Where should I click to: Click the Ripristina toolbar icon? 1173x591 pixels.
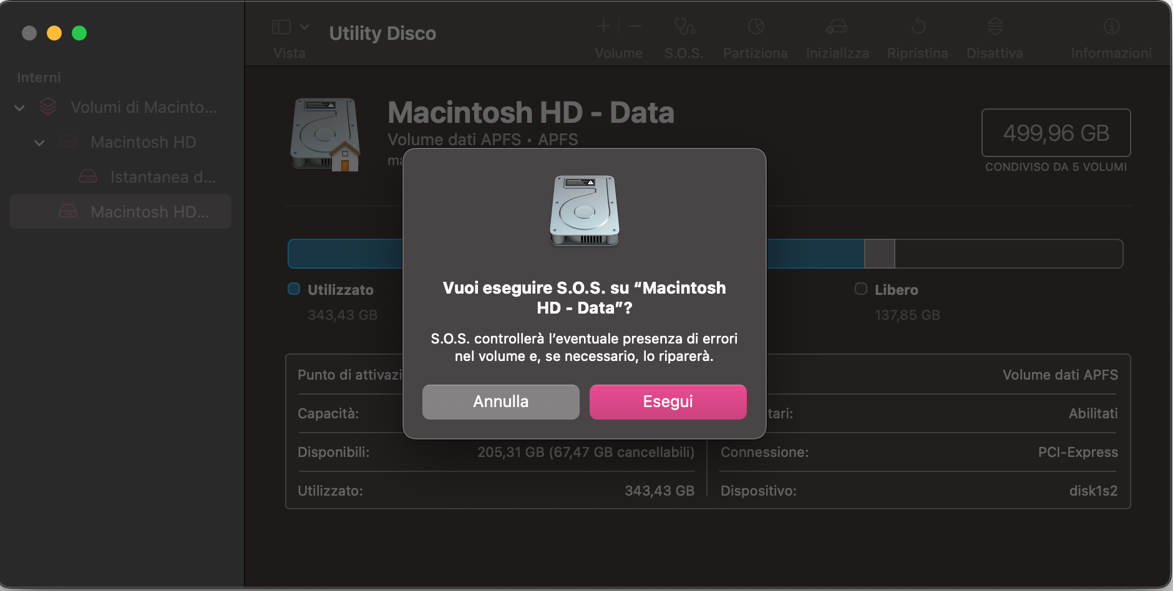[917, 34]
